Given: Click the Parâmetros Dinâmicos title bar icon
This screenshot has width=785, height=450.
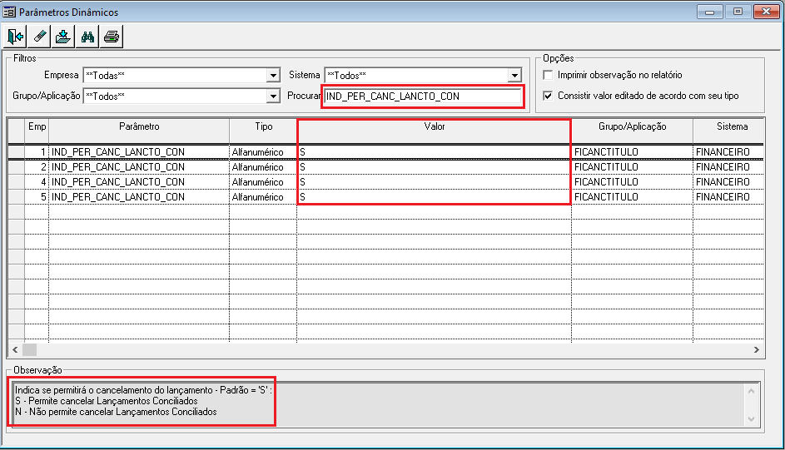Looking at the screenshot, I should pos(9,12).
